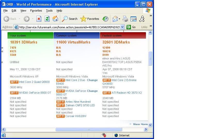217x139 pixels.
Task: Click GET IT beside Intel Core 2 Extreme
Action: (x=107, y=80)
